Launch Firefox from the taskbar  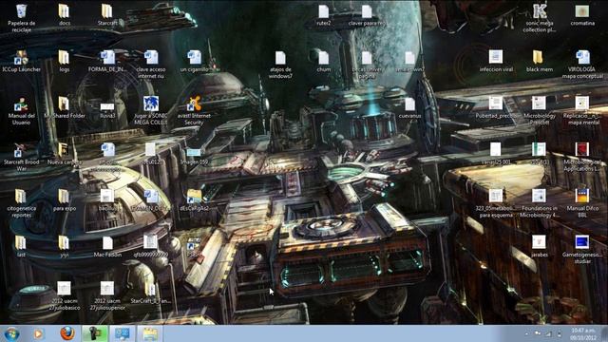(67, 333)
